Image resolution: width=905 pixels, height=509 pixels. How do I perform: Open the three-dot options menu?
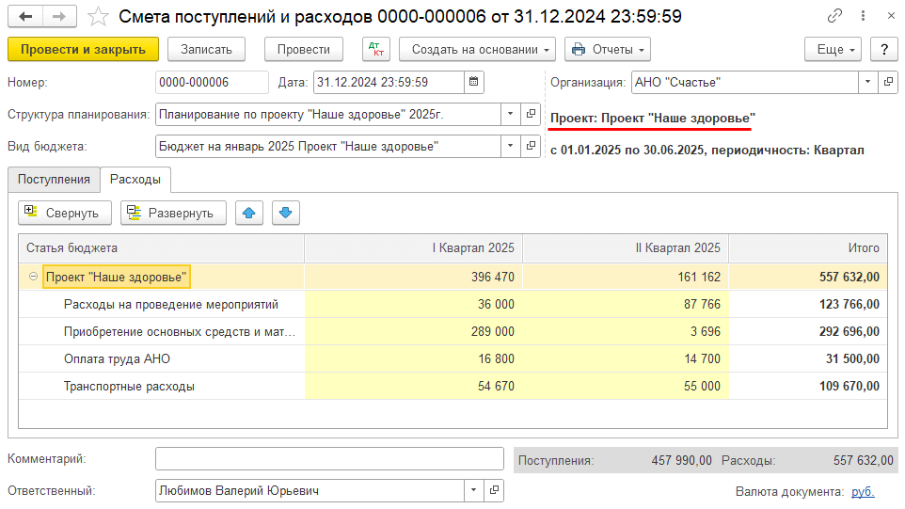[x=863, y=16]
